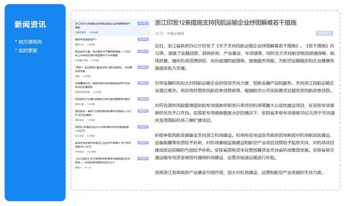Image resolution: width=347 pixels, height=206 pixels.
Task: Open the news about 房地产基金支持12家出险房企
Action: click(x=112, y=71)
